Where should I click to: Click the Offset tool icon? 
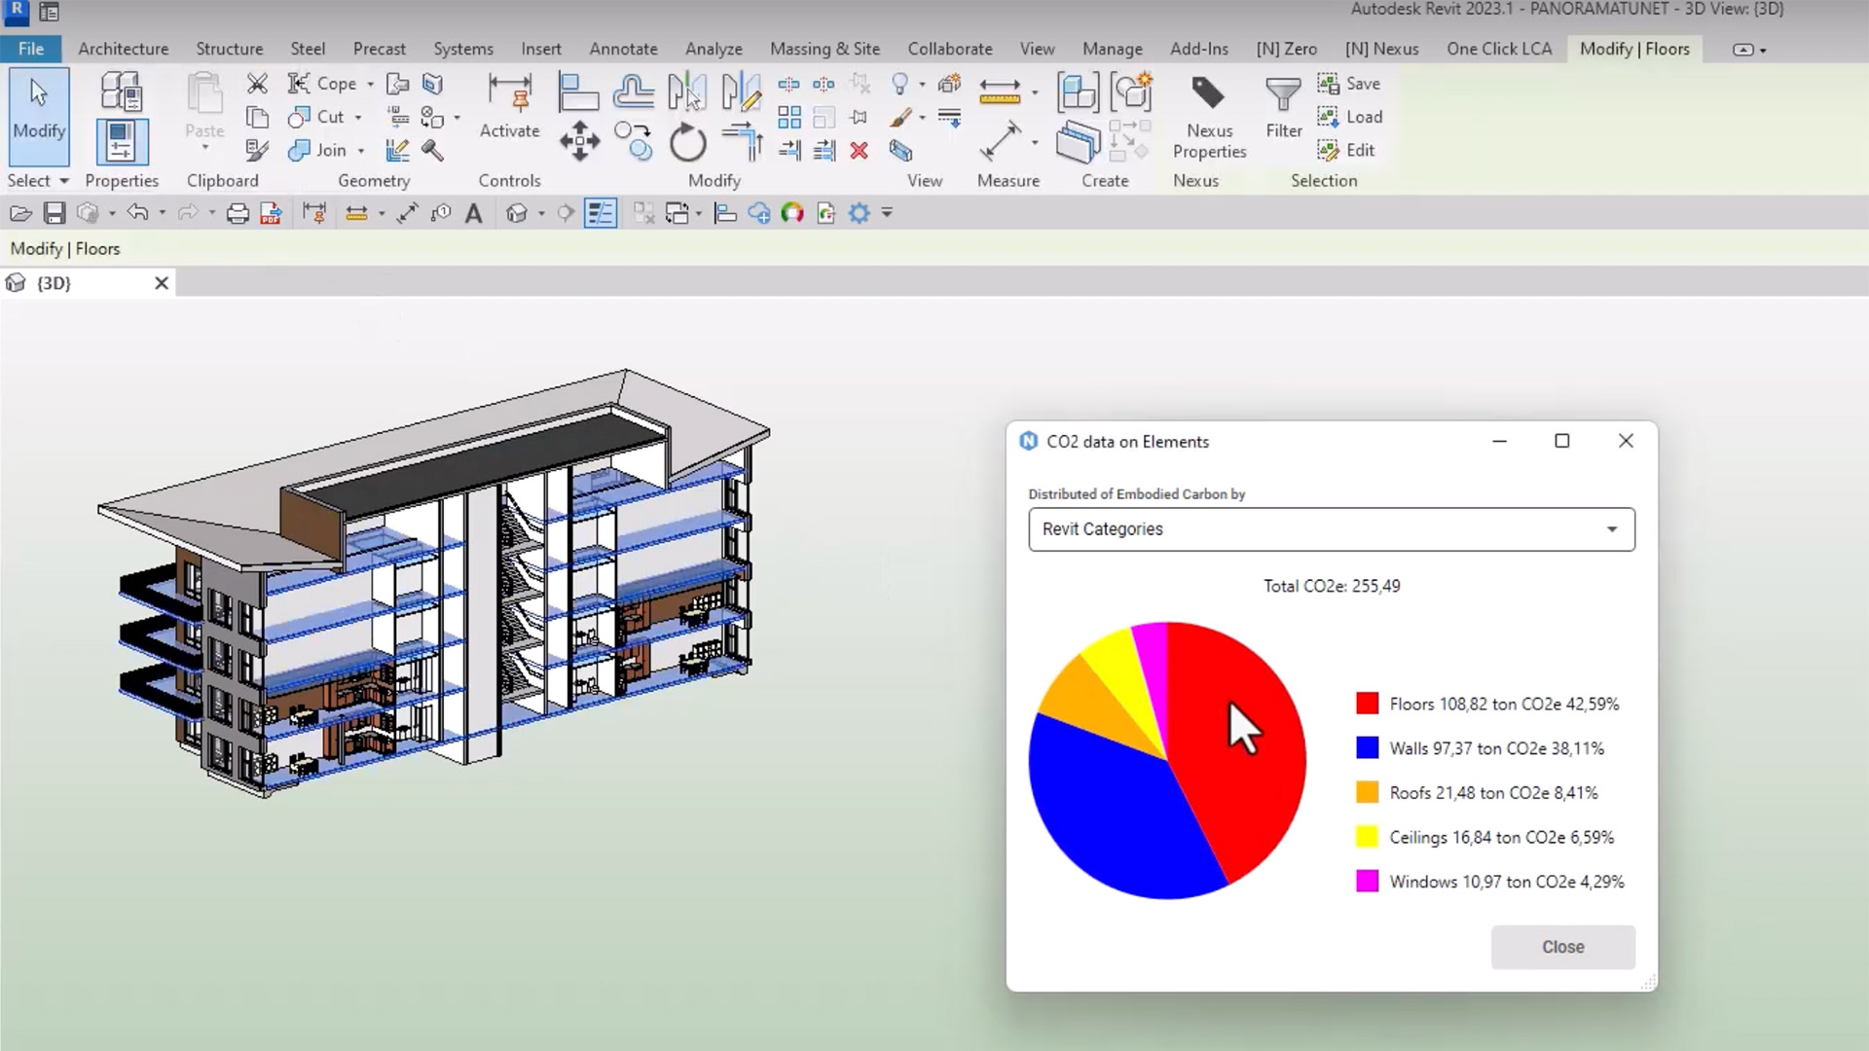[633, 92]
